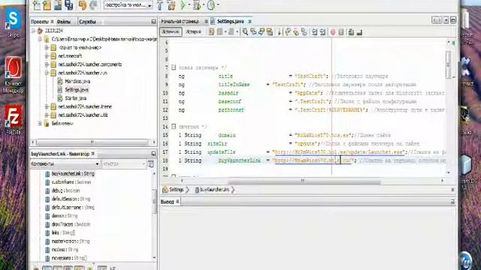Screen dimensions: 481x270
Task: Open the Profile Project arrow dropdown
Action: click(218, 4)
